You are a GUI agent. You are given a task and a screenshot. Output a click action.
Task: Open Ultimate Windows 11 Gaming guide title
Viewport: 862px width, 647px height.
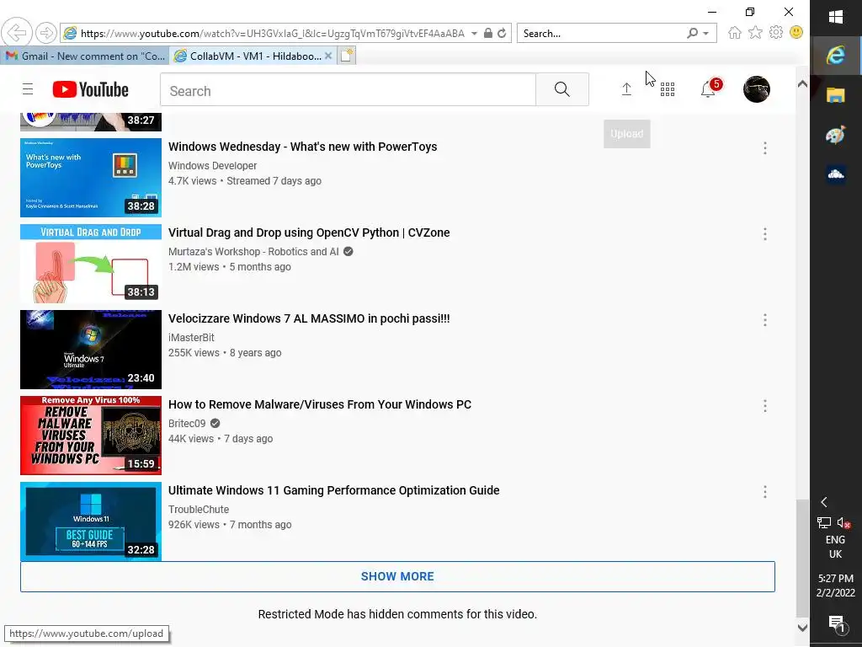point(333,490)
